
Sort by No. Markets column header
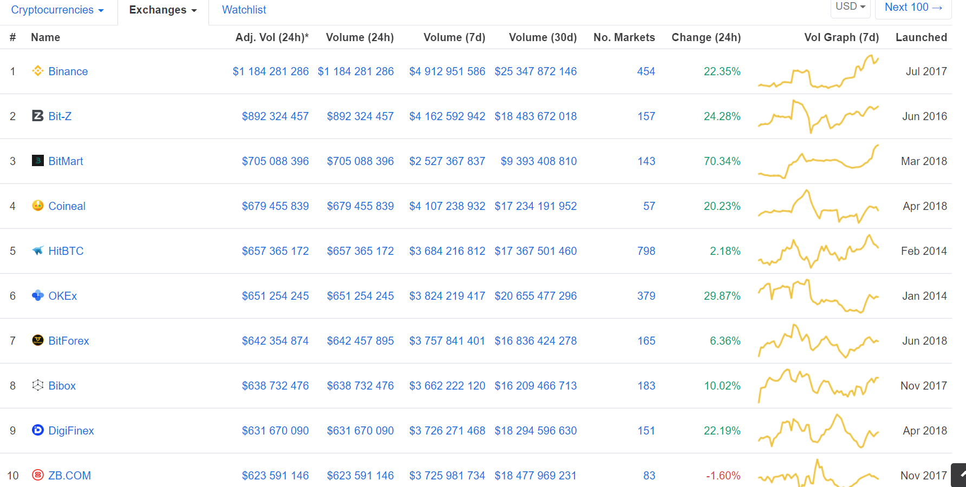[x=624, y=37]
